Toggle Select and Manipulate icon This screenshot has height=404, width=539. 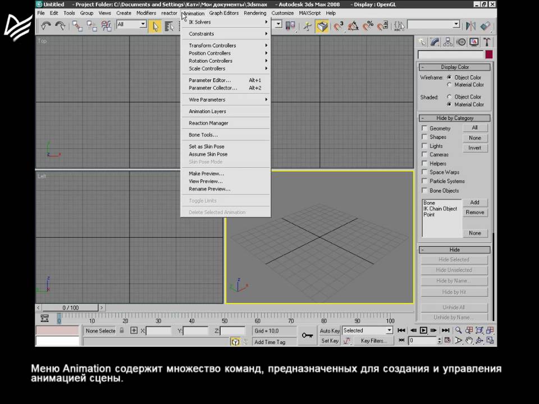tap(307, 26)
